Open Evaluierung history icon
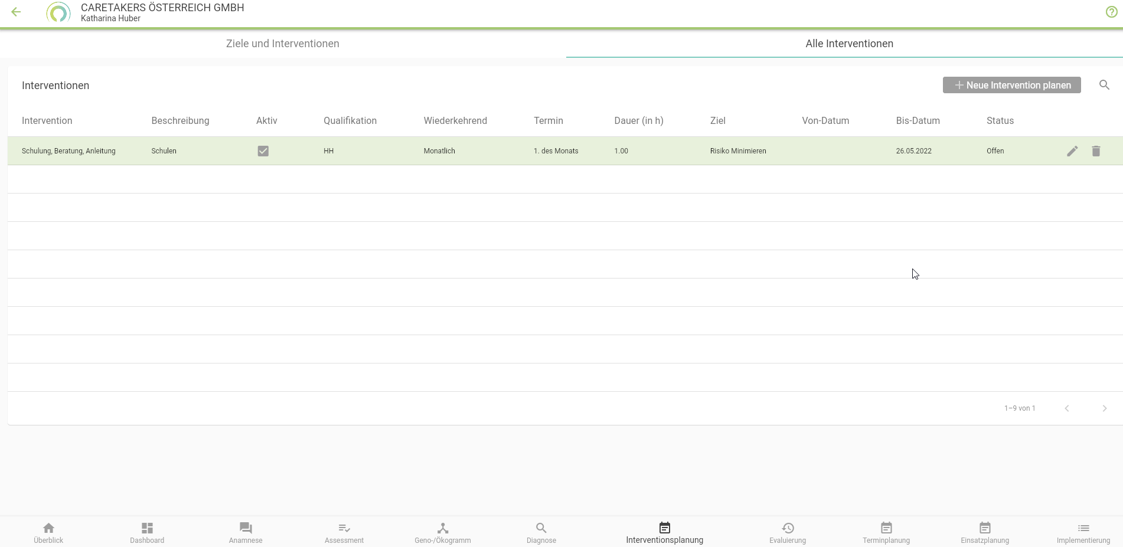Viewport: 1123px width, 547px height. click(788, 532)
